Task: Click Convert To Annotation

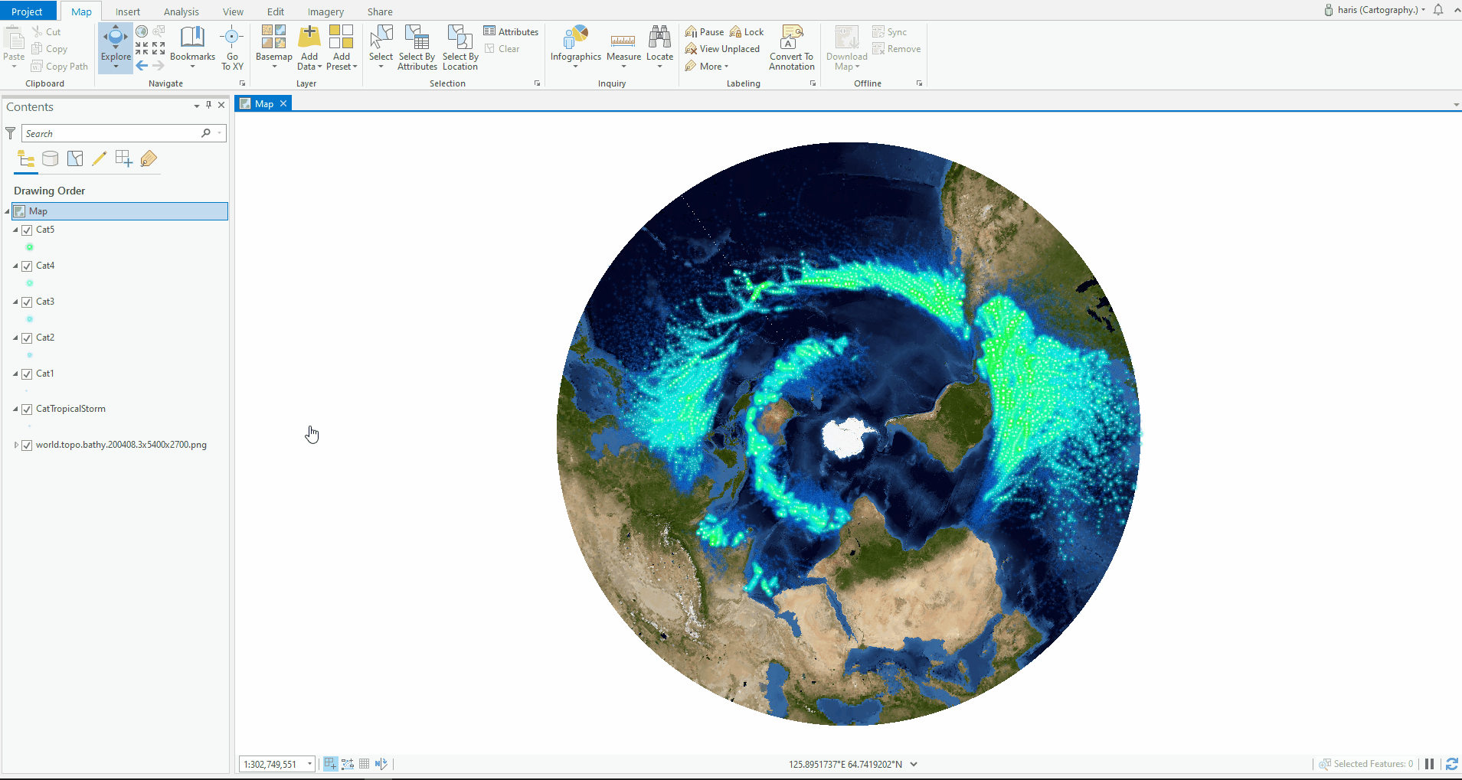Action: click(x=792, y=47)
